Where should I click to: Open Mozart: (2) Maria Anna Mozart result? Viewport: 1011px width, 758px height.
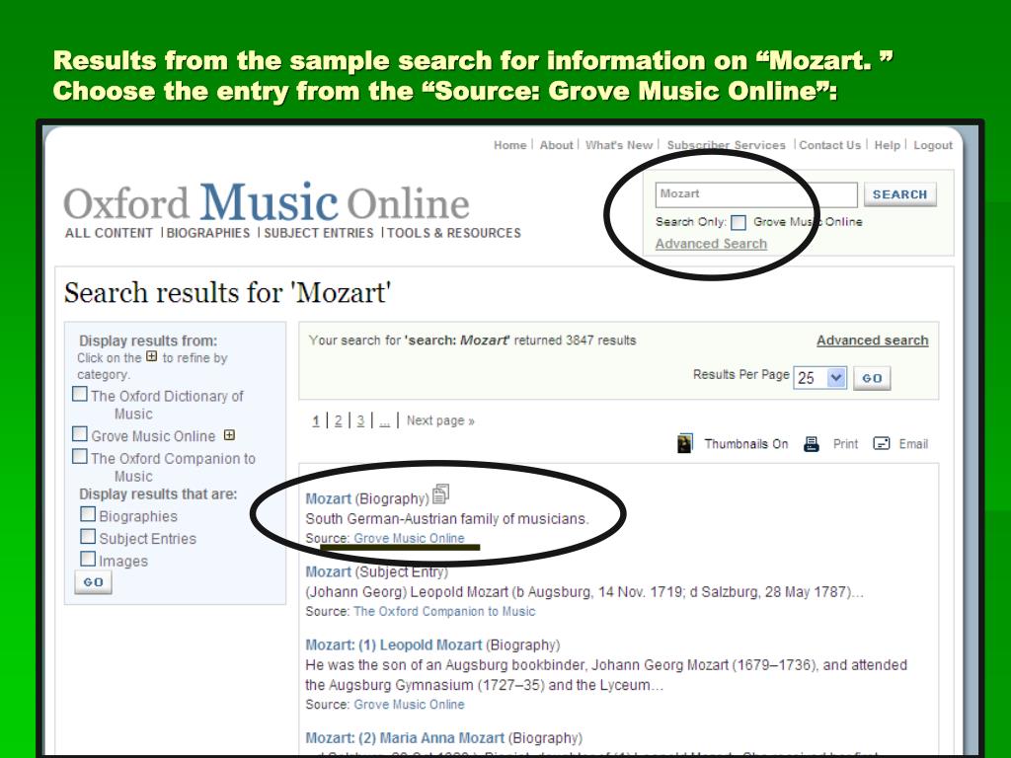(x=405, y=738)
